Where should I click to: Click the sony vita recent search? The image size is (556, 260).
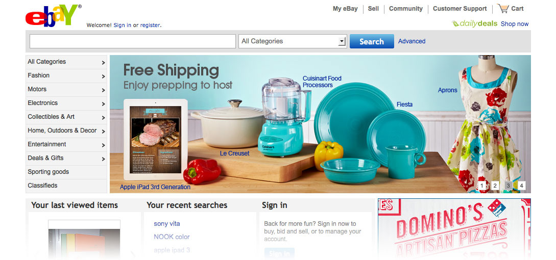tap(166, 223)
